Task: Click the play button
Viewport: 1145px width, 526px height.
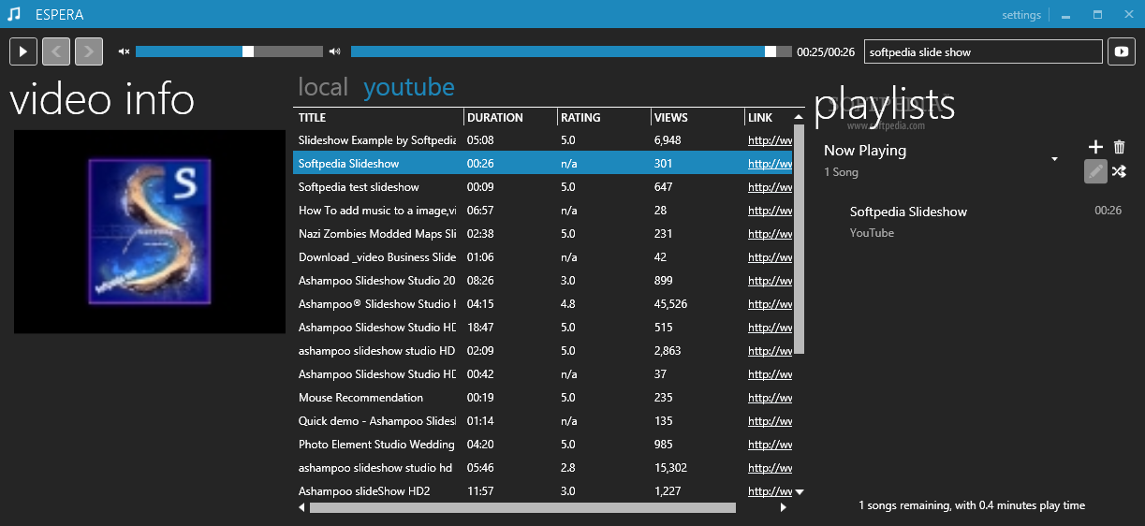Action: (x=23, y=51)
